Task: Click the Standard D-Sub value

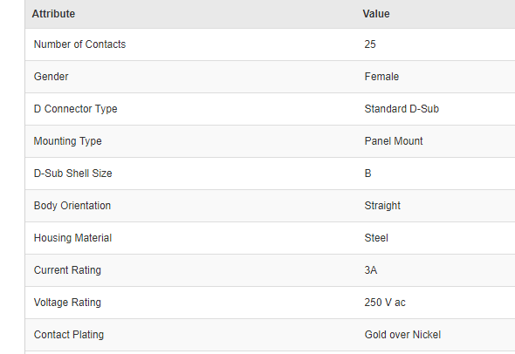Action: [x=402, y=109]
